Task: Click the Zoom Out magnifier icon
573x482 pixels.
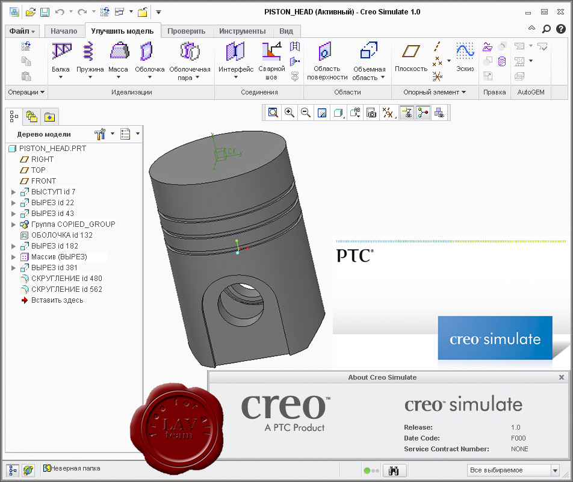Action: coord(306,113)
